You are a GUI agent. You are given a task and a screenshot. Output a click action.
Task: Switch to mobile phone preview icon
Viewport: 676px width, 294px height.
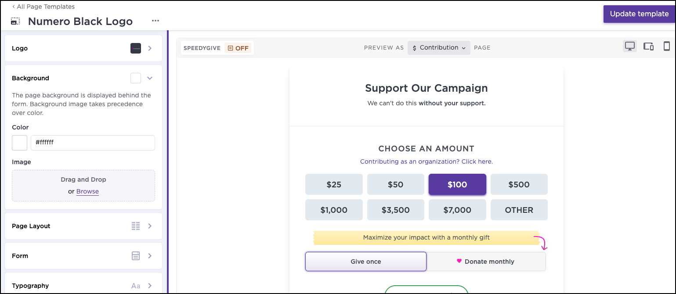pos(666,47)
